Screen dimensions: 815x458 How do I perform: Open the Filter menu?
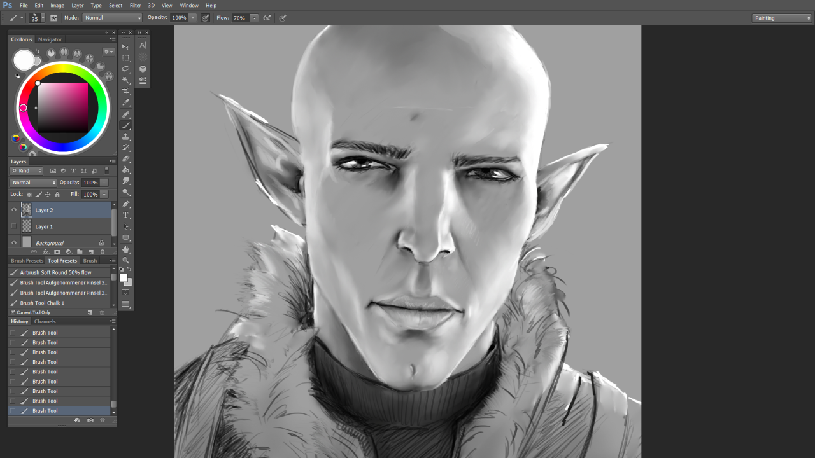point(135,5)
